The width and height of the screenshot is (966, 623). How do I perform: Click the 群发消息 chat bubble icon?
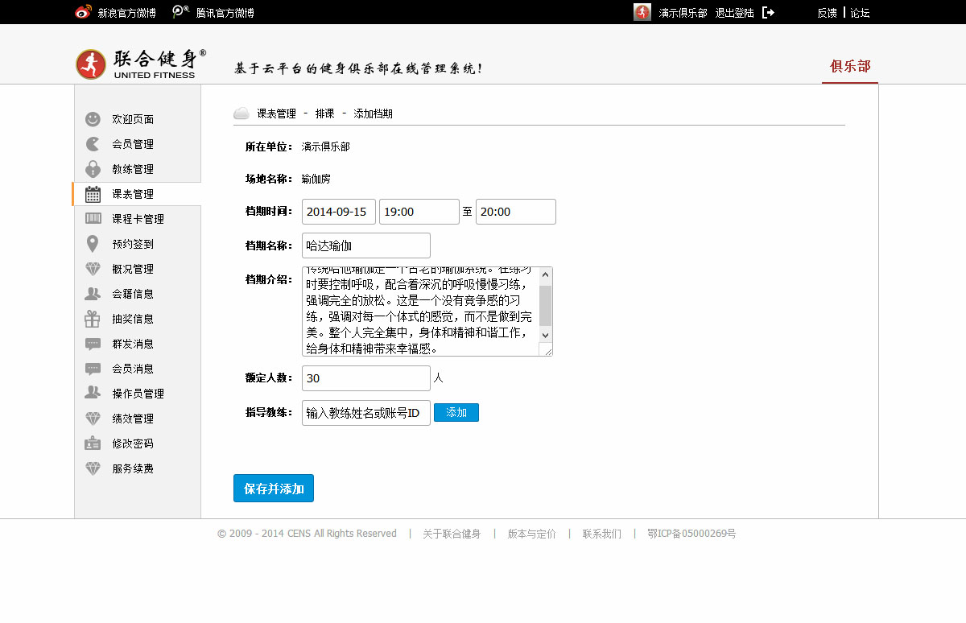pyautogui.click(x=93, y=344)
